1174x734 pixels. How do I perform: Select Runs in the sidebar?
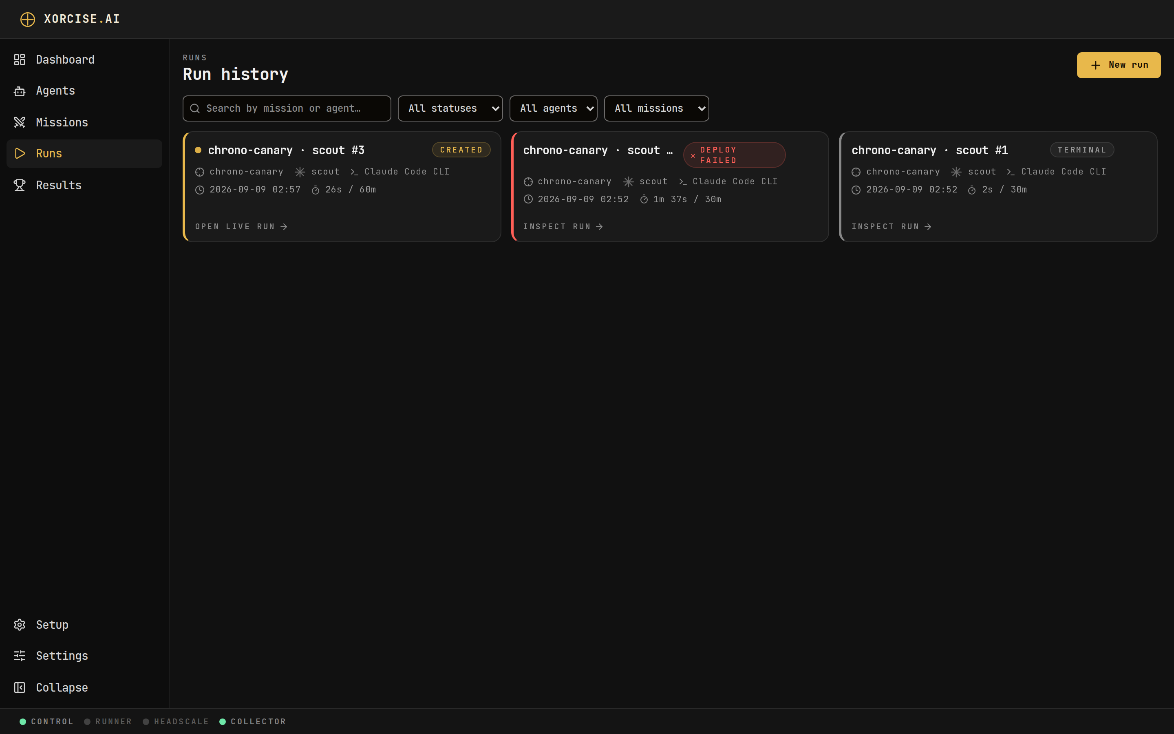(x=84, y=153)
